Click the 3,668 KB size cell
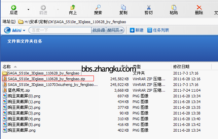The width and height of the screenshot is (218, 139). point(121,90)
